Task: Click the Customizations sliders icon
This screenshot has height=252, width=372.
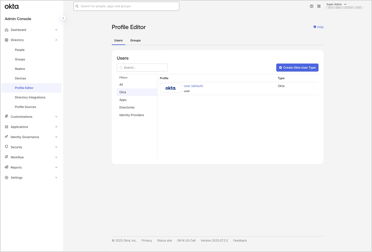Action: click(6, 116)
